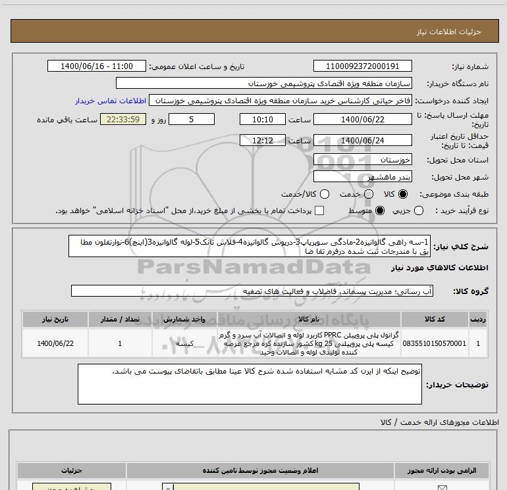Choose the جزیی purchase process radio
Image resolution: width=507 pixels, height=490 pixels.
[x=418, y=210]
